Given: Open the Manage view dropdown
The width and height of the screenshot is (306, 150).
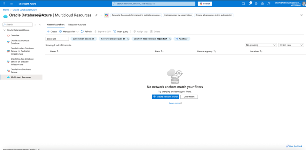Looking at the screenshot, I should (69, 32).
